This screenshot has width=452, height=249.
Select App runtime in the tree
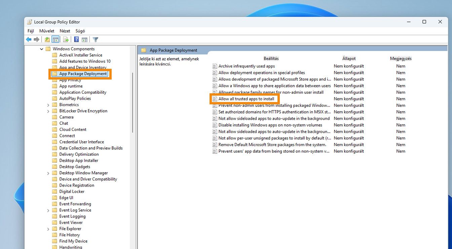(x=71, y=86)
